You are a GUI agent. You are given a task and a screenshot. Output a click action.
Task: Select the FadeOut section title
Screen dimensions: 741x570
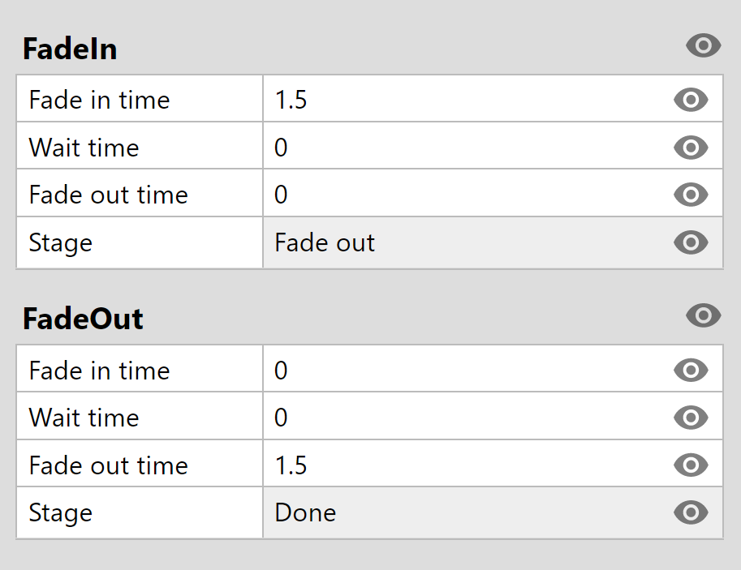[x=83, y=319]
